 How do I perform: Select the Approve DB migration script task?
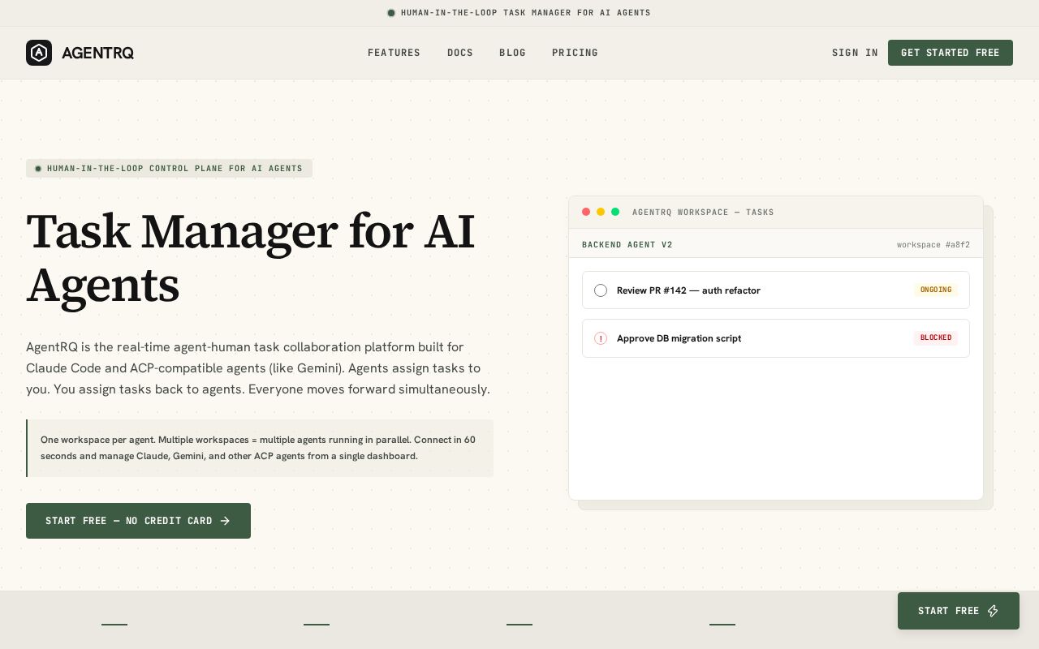pos(776,338)
